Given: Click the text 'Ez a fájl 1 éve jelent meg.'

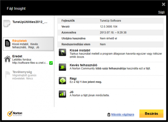Looking at the screenshot, I should tap(86, 82).
